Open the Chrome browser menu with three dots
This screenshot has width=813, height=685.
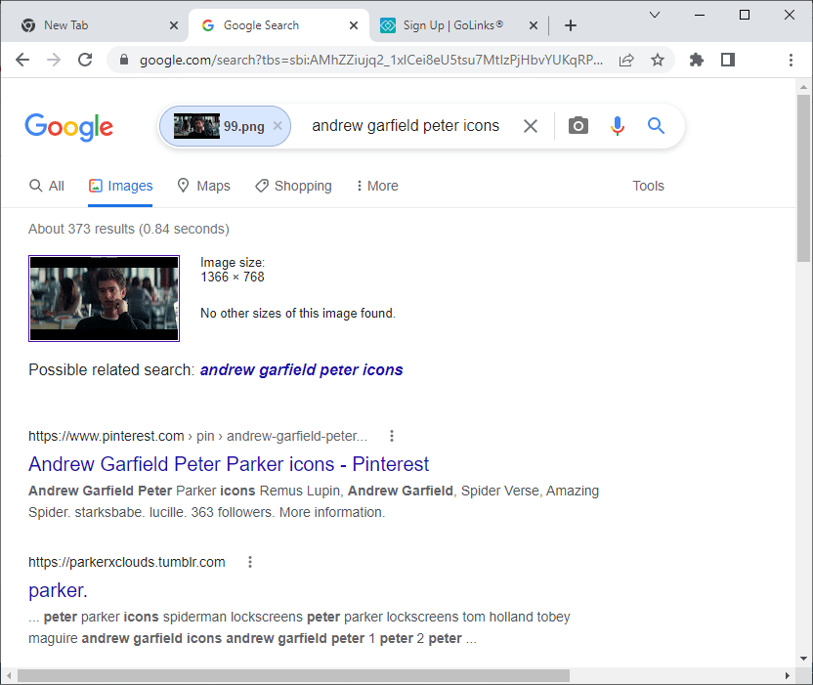791,60
